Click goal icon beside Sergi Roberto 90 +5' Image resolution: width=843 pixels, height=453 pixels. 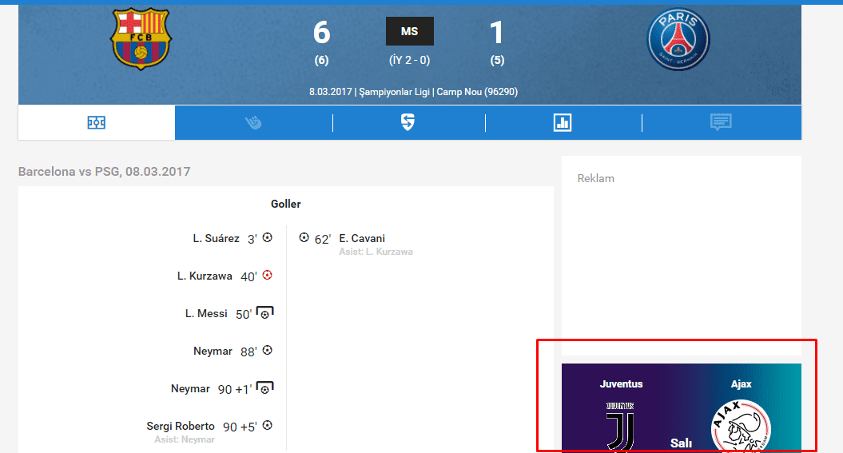[x=267, y=426]
